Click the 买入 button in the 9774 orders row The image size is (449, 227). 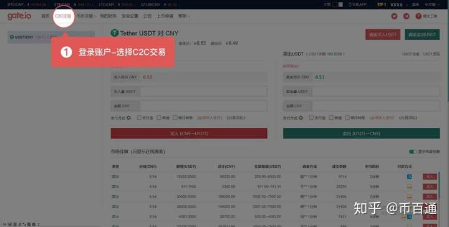430,176
